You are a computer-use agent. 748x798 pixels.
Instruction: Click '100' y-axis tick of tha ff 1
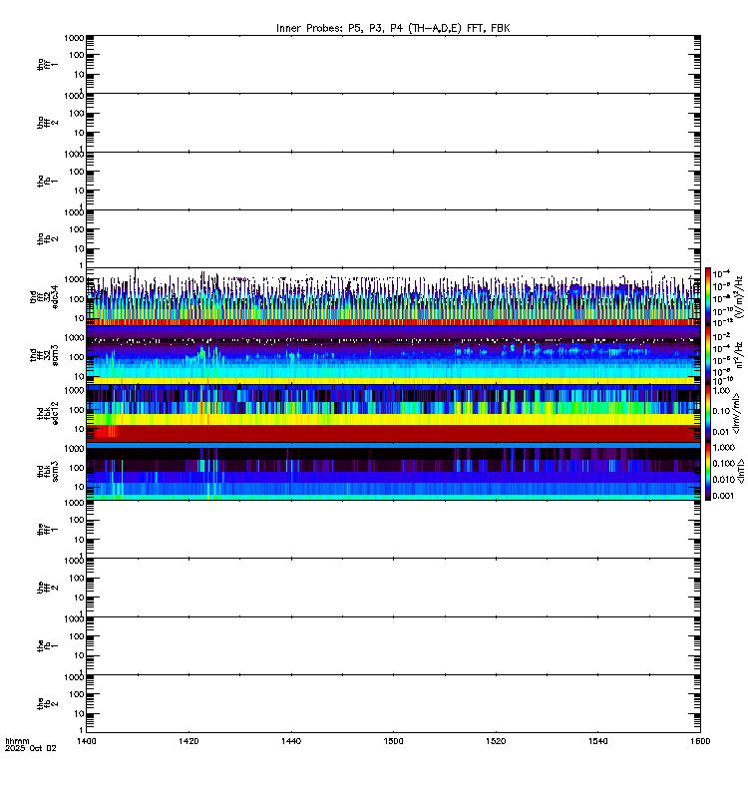click(x=77, y=55)
